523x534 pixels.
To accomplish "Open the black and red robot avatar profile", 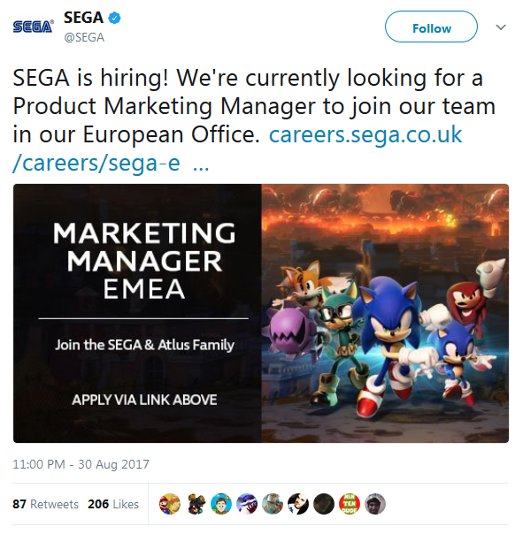I will coord(196,504).
